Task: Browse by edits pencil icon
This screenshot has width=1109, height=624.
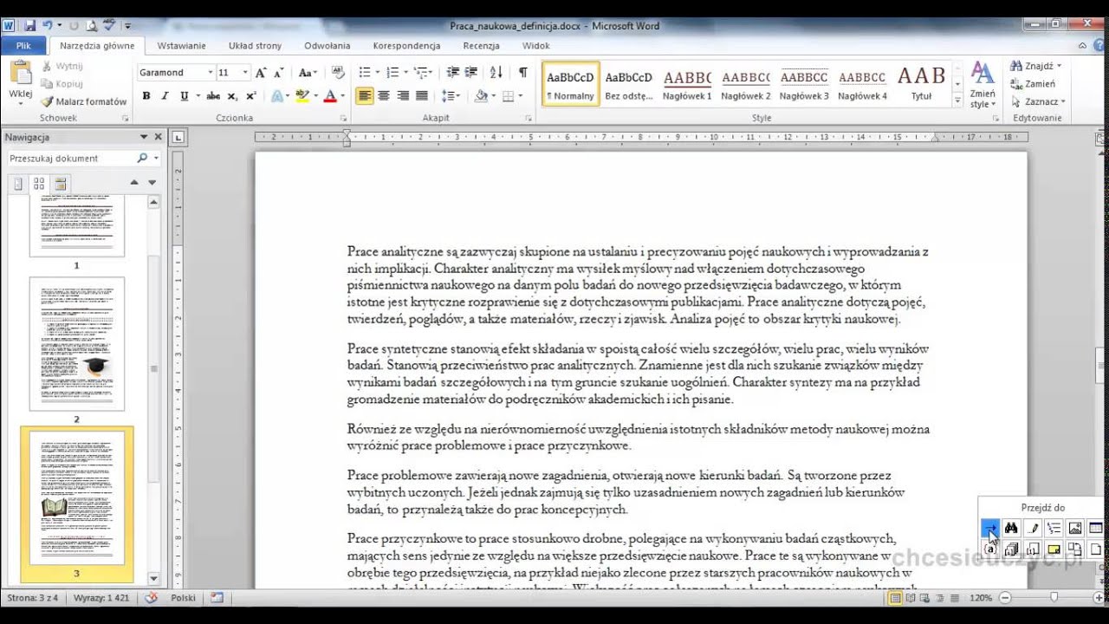Action: (1033, 528)
